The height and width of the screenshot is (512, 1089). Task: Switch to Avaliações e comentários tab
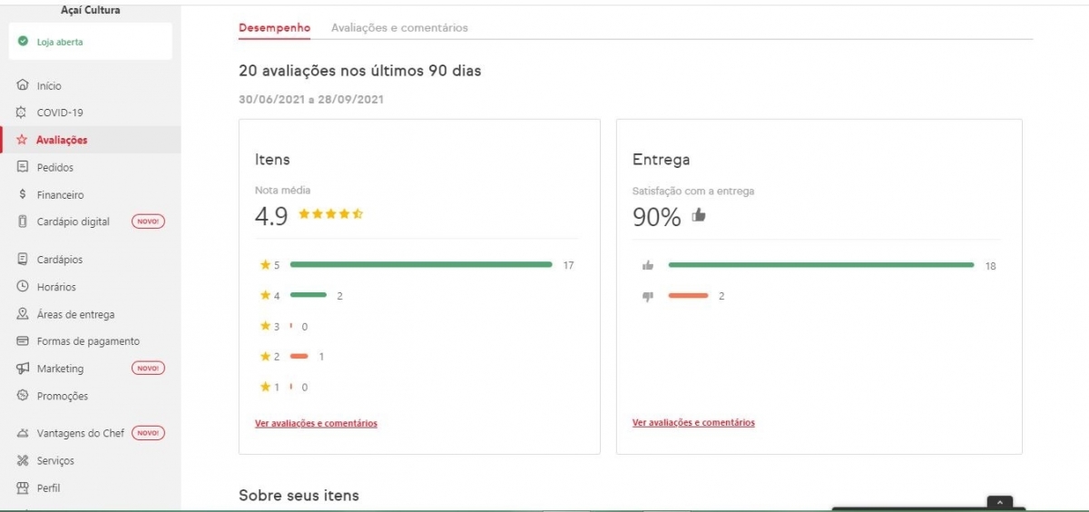pos(399,28)
